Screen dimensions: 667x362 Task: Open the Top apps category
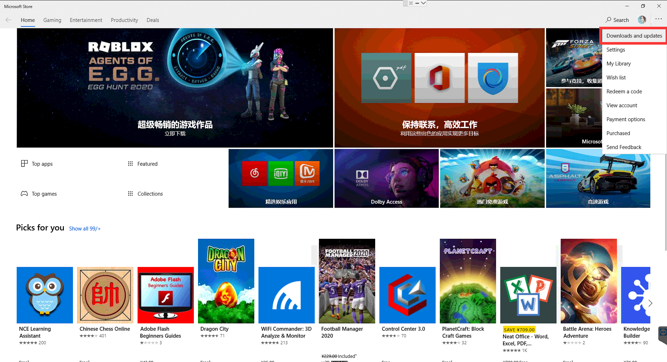tap(37, 163)
